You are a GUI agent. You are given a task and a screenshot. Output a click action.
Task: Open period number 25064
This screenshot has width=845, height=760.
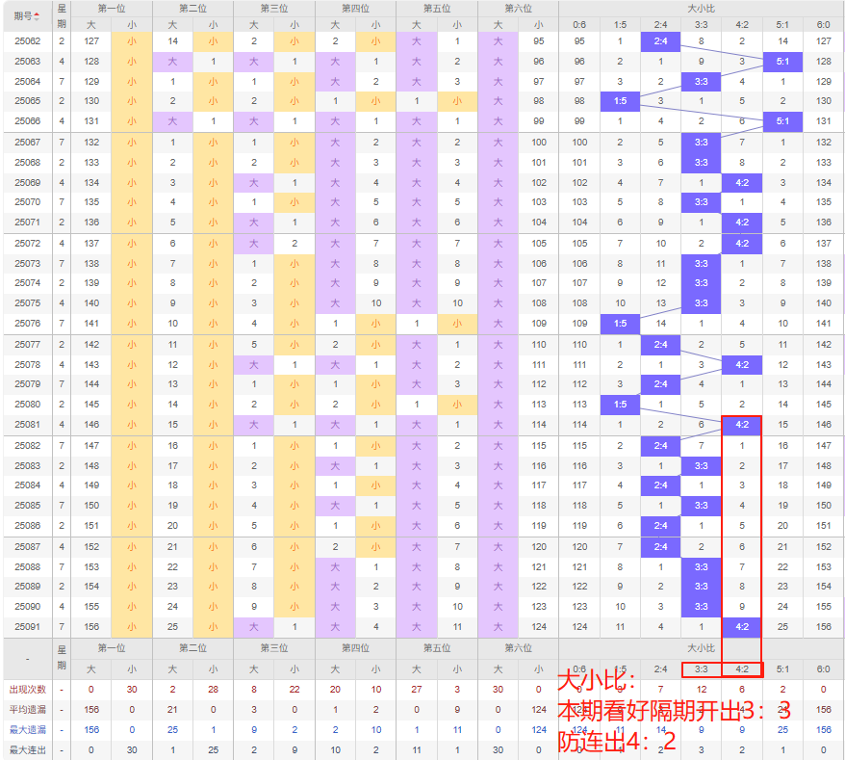(x=28, y=82)
